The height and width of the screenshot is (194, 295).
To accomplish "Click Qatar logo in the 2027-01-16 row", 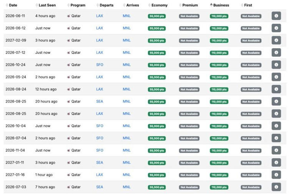I will (68, 175).
